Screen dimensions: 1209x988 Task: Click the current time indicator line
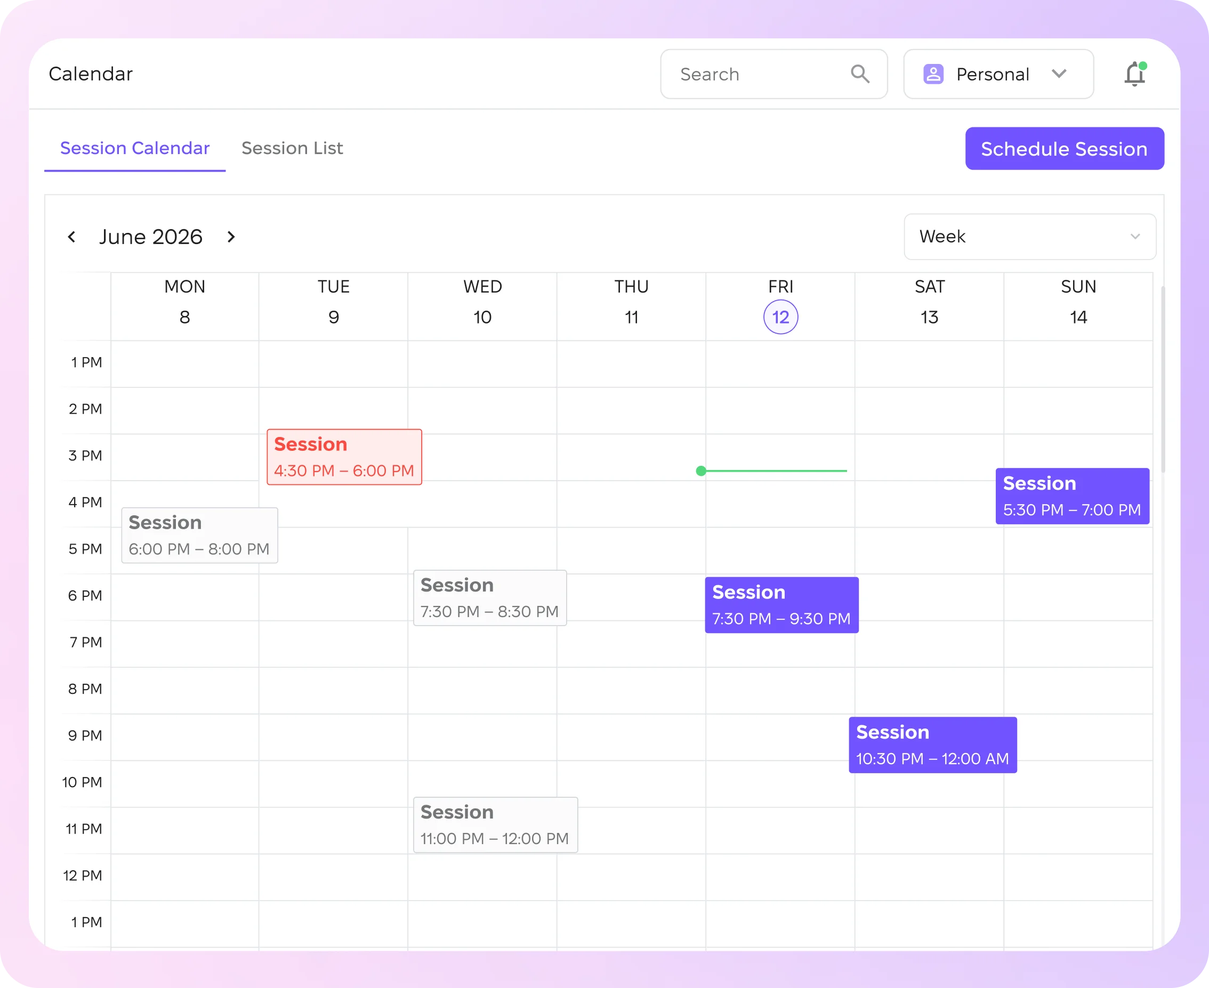point(771,471)
